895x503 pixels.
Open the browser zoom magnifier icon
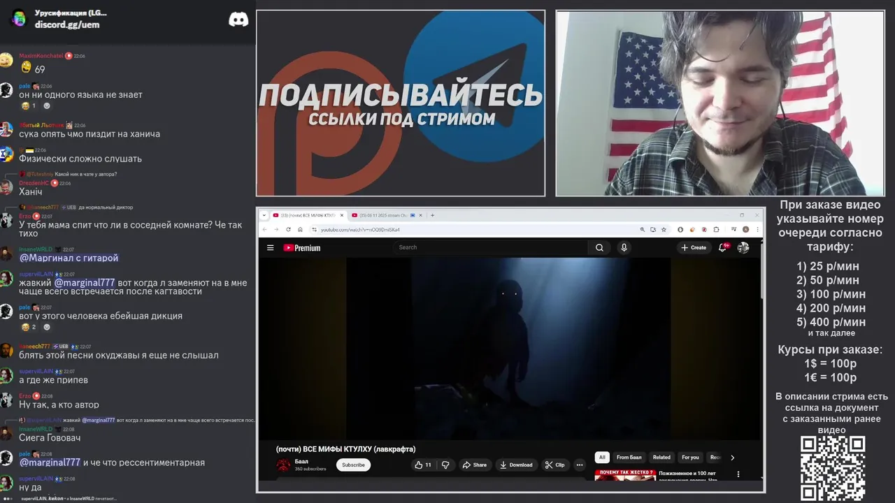click(643, 229)
